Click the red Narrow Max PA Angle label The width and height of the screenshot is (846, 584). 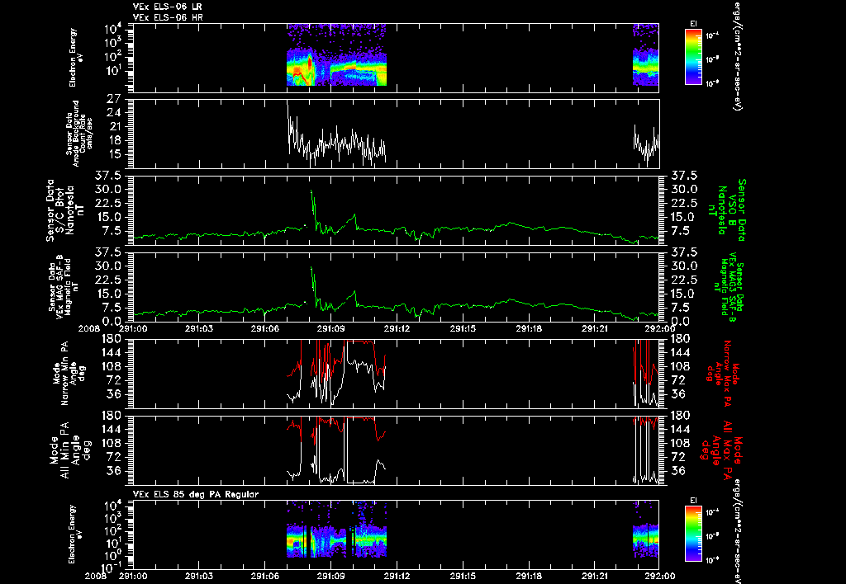(722, 373)
